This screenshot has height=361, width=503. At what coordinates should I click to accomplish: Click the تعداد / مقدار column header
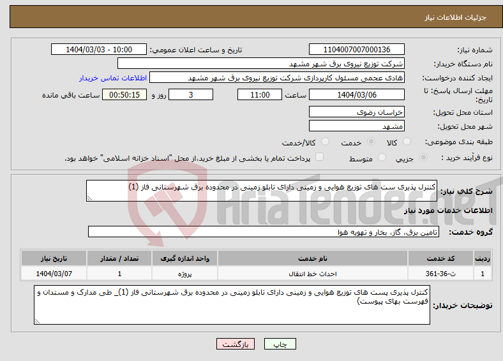coord(119,258)
